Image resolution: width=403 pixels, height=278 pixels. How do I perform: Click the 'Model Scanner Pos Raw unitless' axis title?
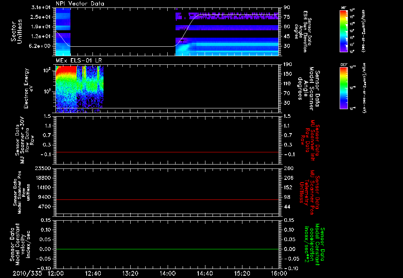pyautogui.click(x=22, y=192)
